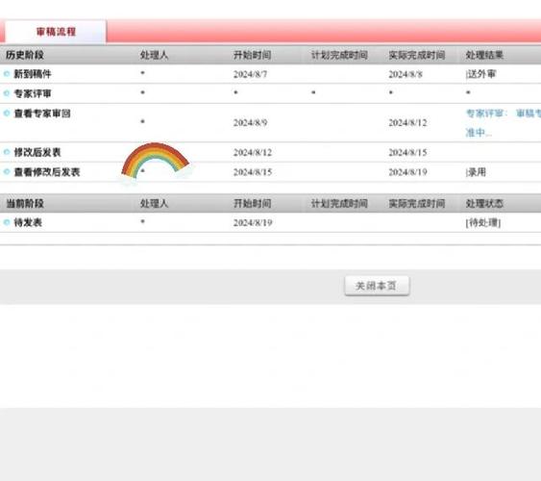Click 2024/8/15 start date of 查看修改后发表

tap(253, 172)
